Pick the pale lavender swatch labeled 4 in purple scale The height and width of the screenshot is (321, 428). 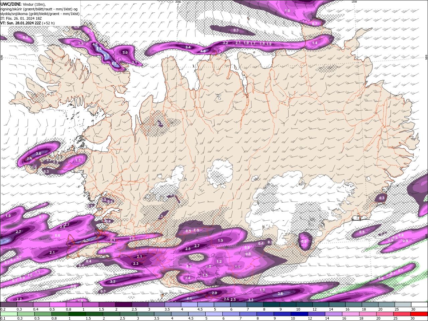pyautogui.click(x=189, y=305)
